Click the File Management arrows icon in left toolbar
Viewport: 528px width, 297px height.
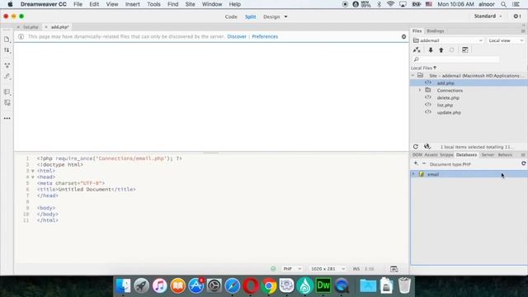(7, 50)
